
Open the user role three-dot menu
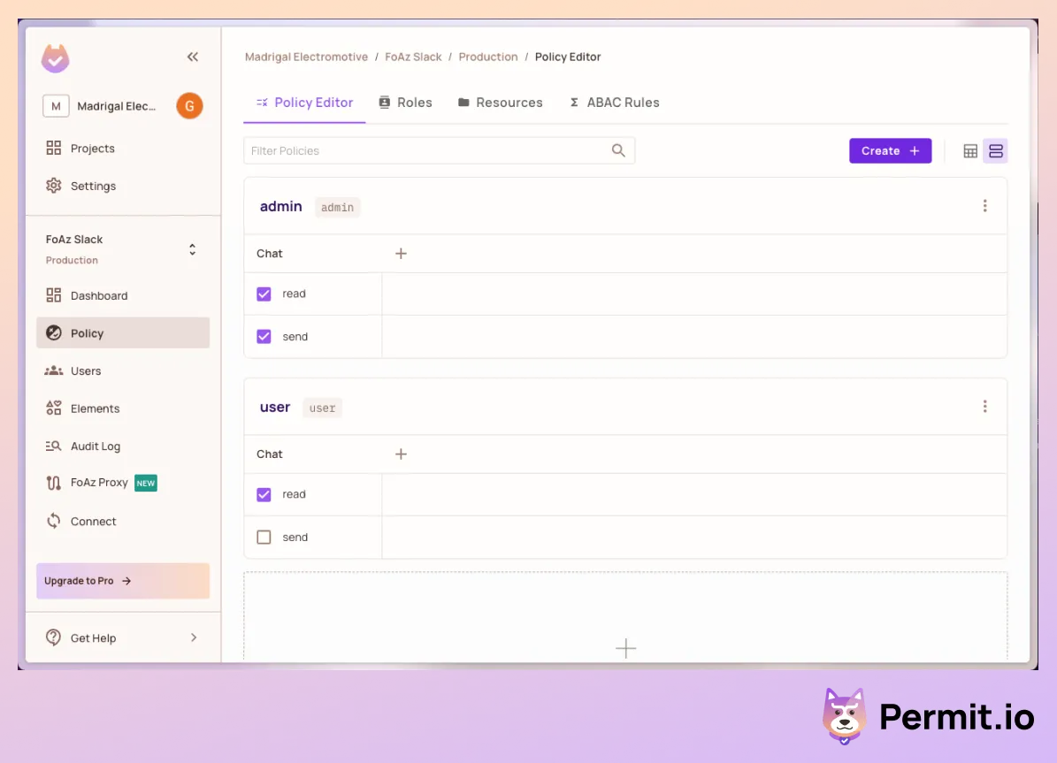pyautogui.click(x=984, y=407)
